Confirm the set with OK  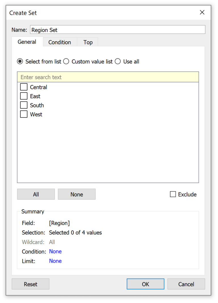point(145,284)
